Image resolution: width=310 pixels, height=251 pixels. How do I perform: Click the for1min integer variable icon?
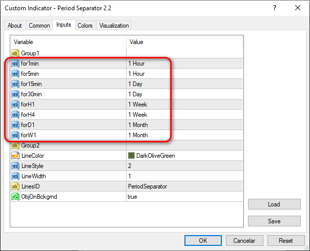click(x=15, y=63)
